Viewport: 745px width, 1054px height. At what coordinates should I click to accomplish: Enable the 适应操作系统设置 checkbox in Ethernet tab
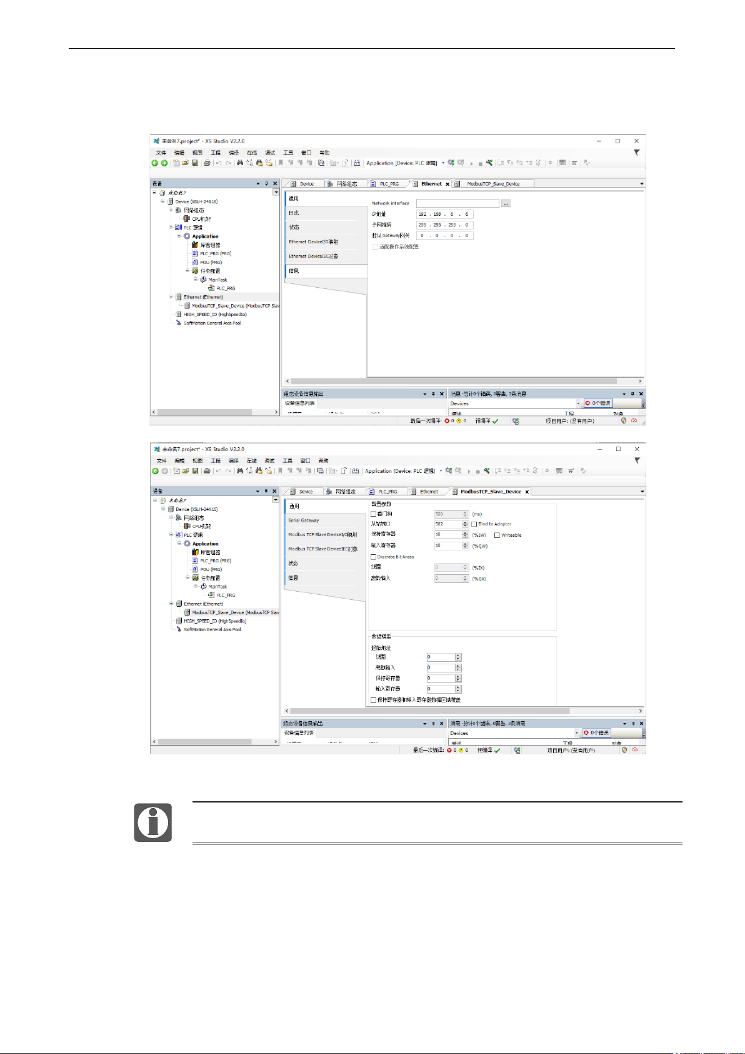[375, 247]
